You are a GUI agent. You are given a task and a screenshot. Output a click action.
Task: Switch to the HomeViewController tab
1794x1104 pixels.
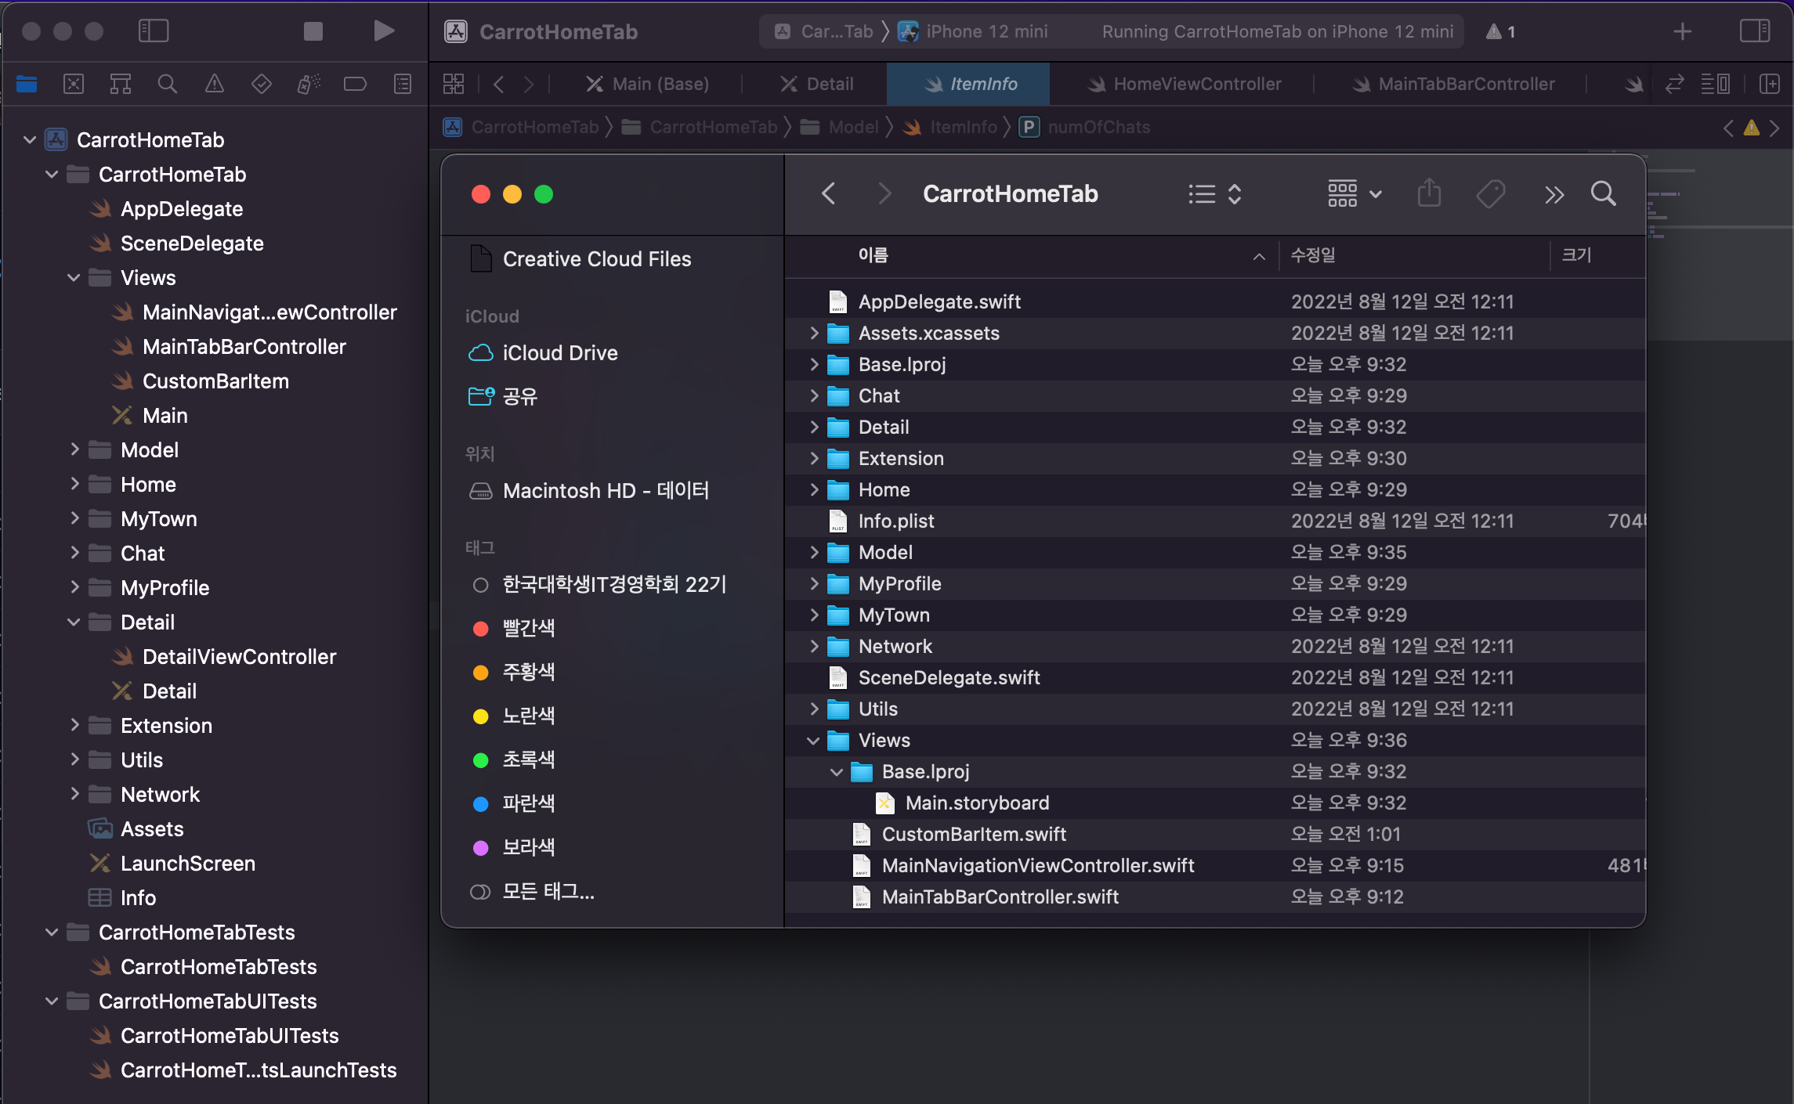pos(1183,84)
